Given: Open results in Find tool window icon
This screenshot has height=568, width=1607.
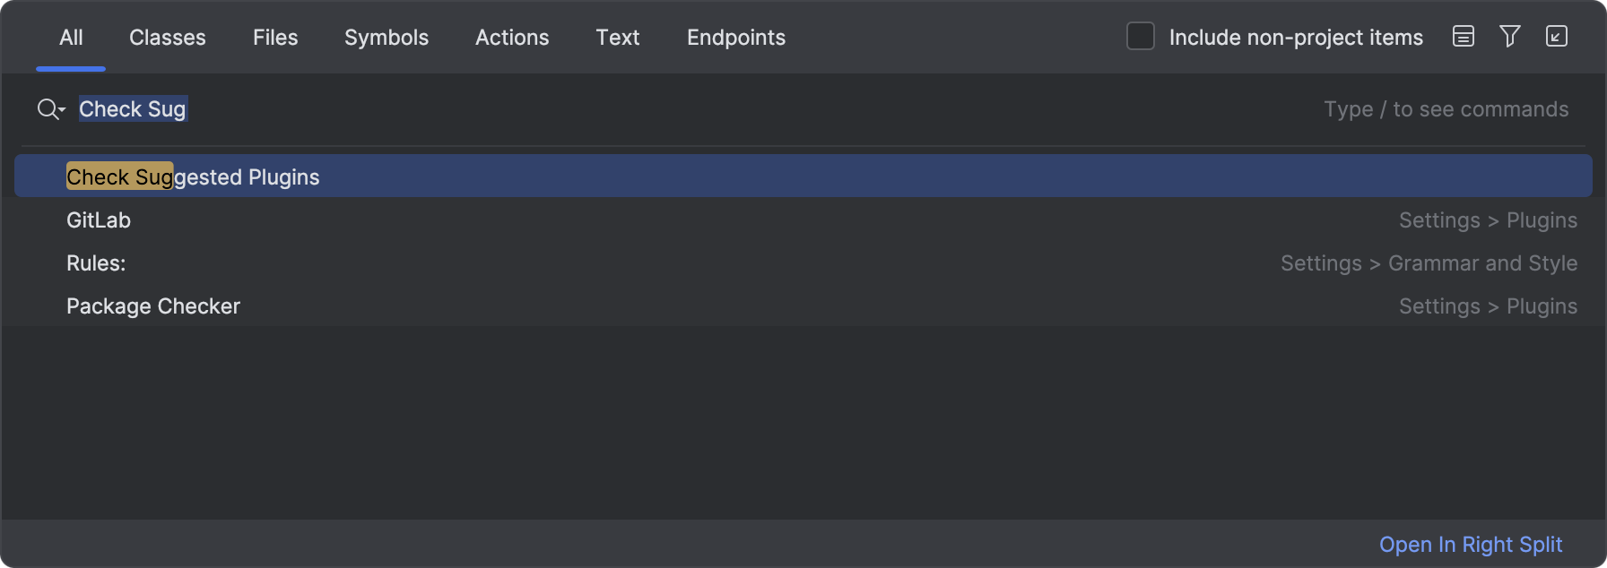Looking at the screenshot, I should pyautogui.click(x=1557, y=37).
